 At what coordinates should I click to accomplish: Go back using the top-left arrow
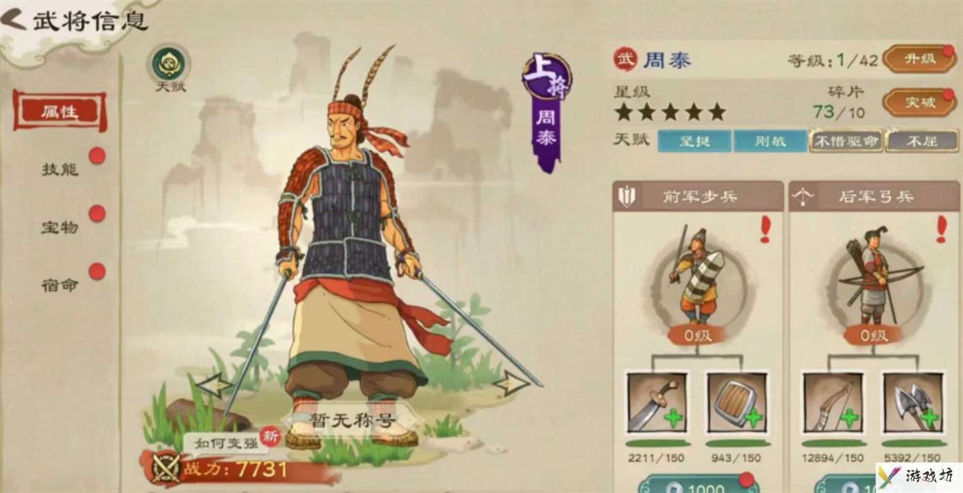tap(14, 20)
